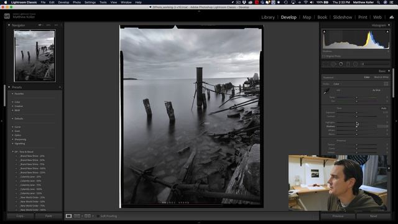
Task: Switch to Loupe view mode
Action: point(68,216)
